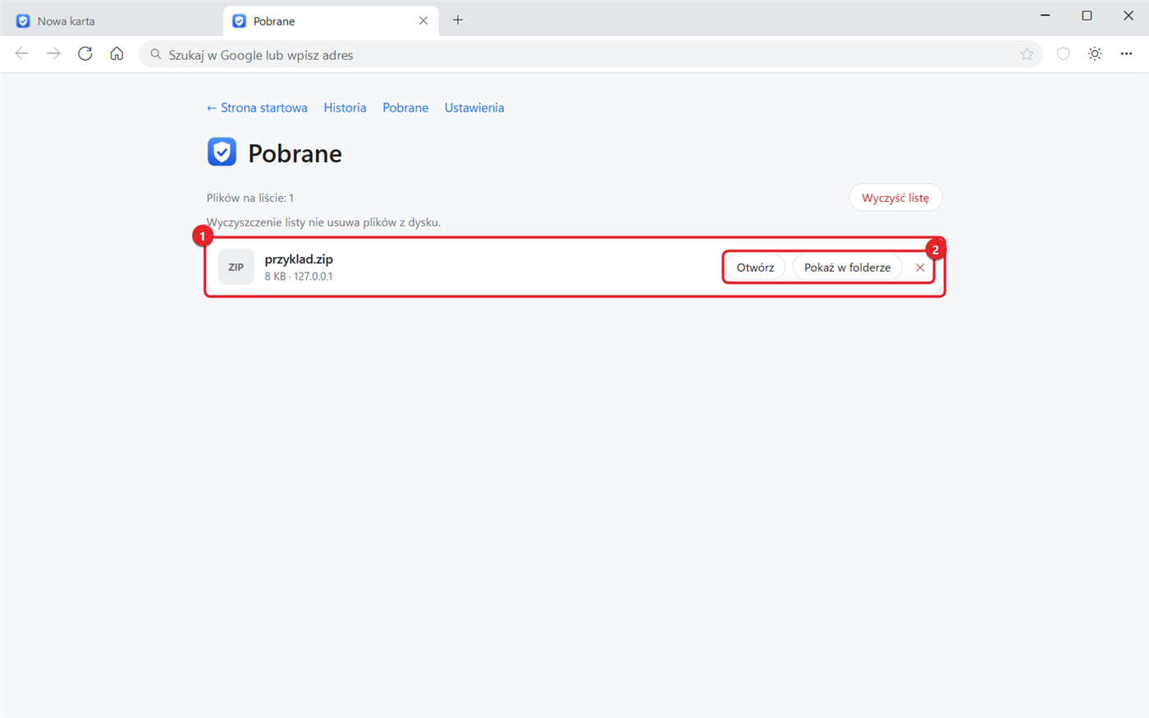Select the Pobrane browser tab

tap(331, 21)
